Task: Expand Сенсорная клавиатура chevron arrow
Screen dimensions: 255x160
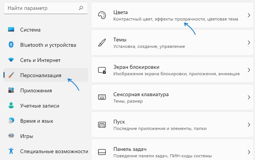Action: 249,97
